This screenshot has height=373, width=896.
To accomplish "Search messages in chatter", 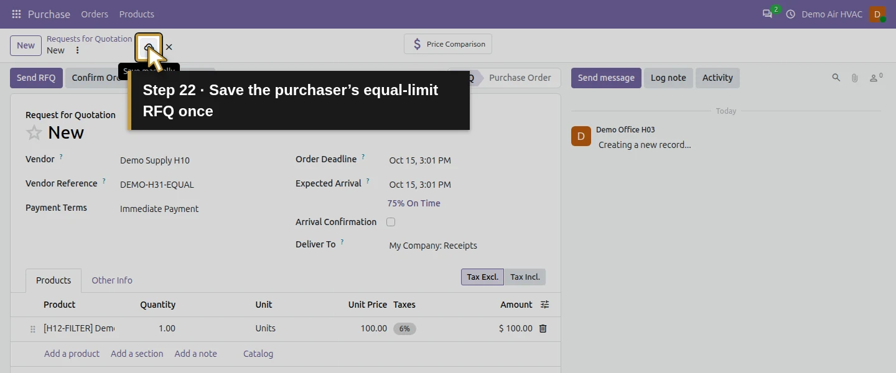I will [836, 78].
